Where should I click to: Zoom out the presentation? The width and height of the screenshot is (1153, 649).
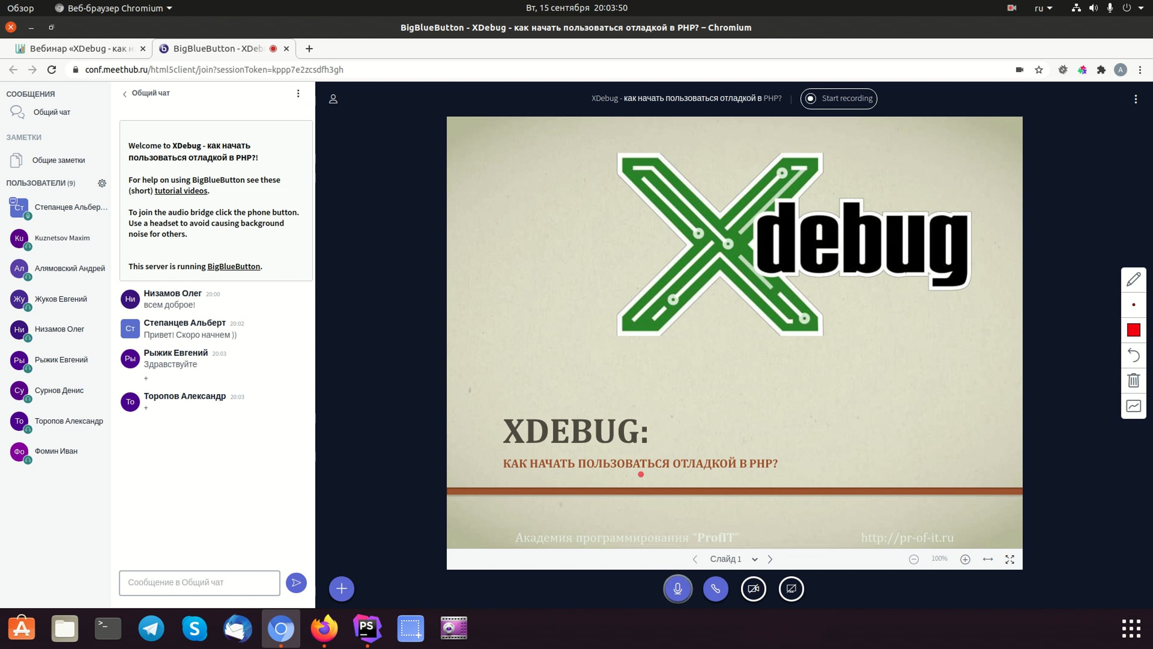coord(914,559)
